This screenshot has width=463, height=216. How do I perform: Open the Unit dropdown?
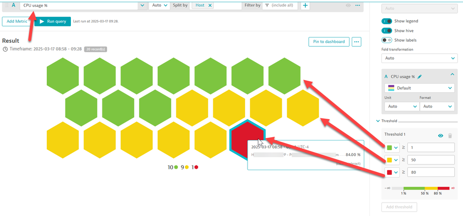point(400,106)
